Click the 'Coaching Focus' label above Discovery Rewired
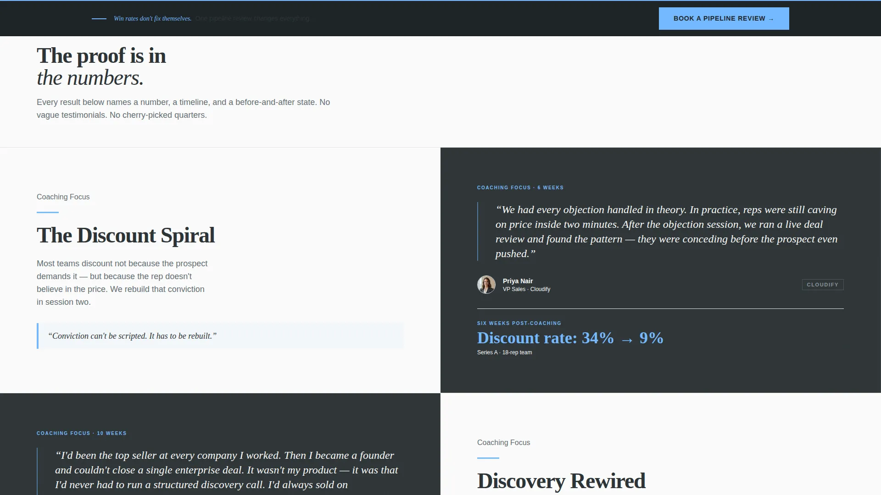Screen dimensions: 881x495 [x=503, y=442]
